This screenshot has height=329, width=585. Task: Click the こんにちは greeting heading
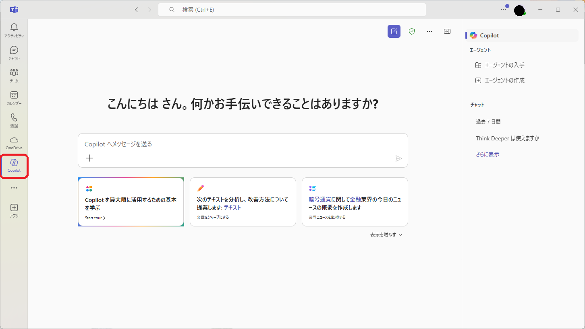(243, 104)
